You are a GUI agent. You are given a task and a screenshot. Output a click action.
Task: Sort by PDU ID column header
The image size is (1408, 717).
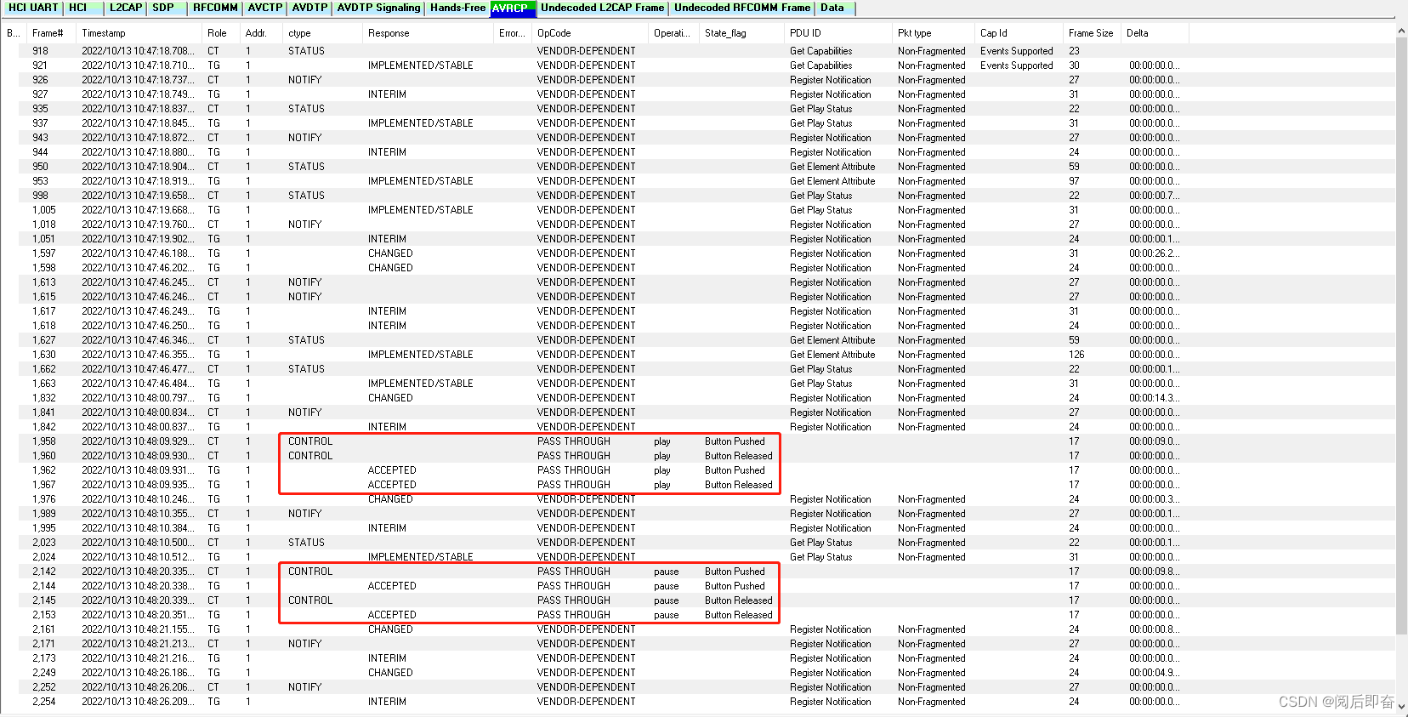(837, 33)
